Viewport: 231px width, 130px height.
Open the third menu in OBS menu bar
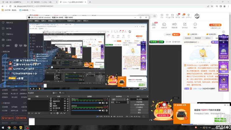pyautogui.click(x=44, y=21)
